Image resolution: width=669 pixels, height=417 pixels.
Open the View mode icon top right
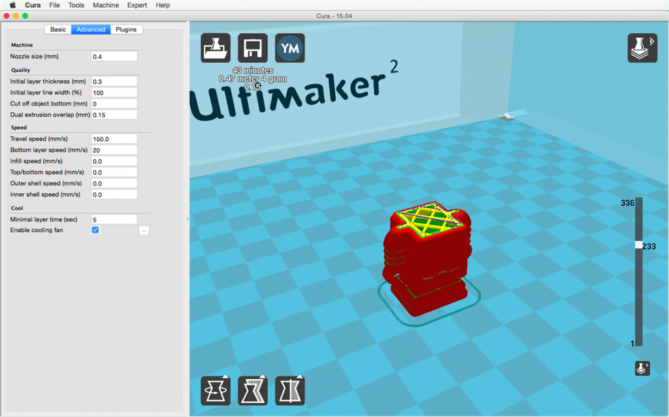tap(642, 48)
